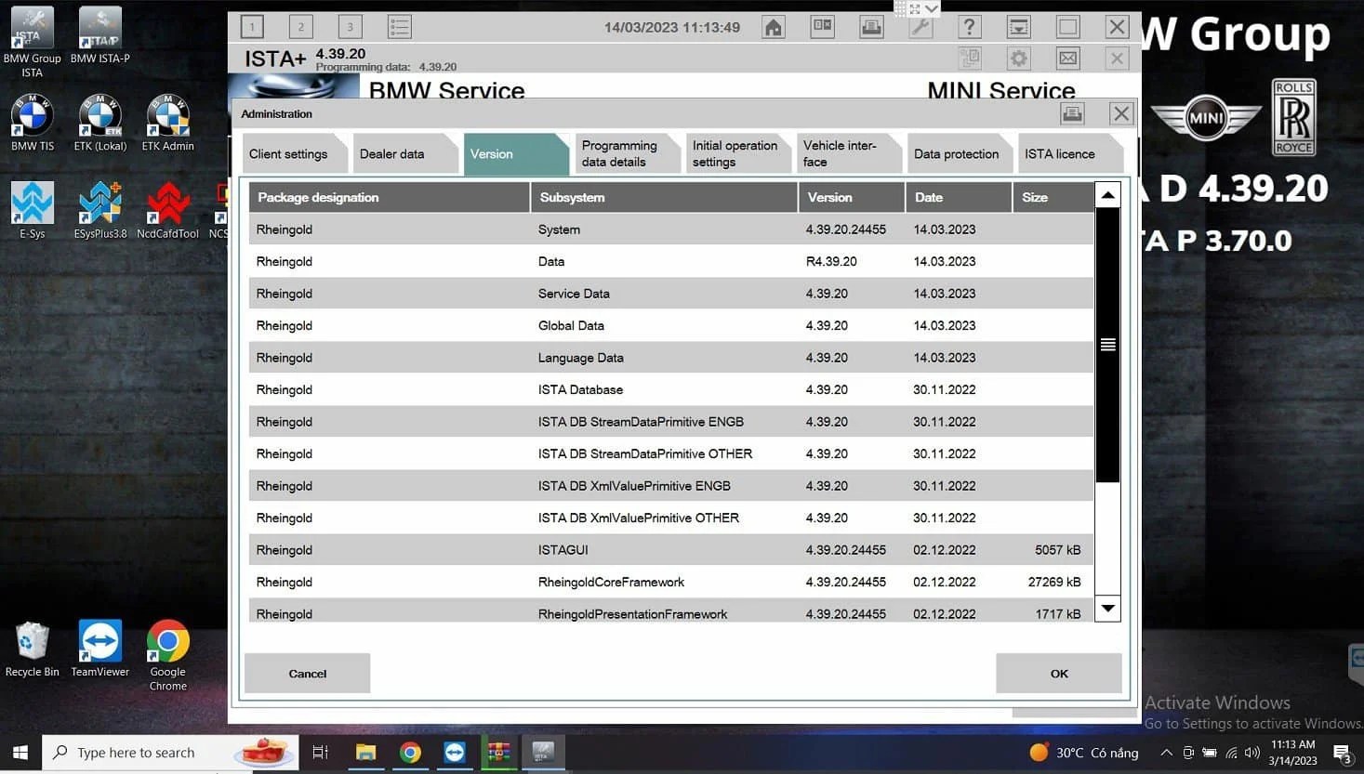Click the print icon in ISTA top toolbar

(x=871, y=27)
